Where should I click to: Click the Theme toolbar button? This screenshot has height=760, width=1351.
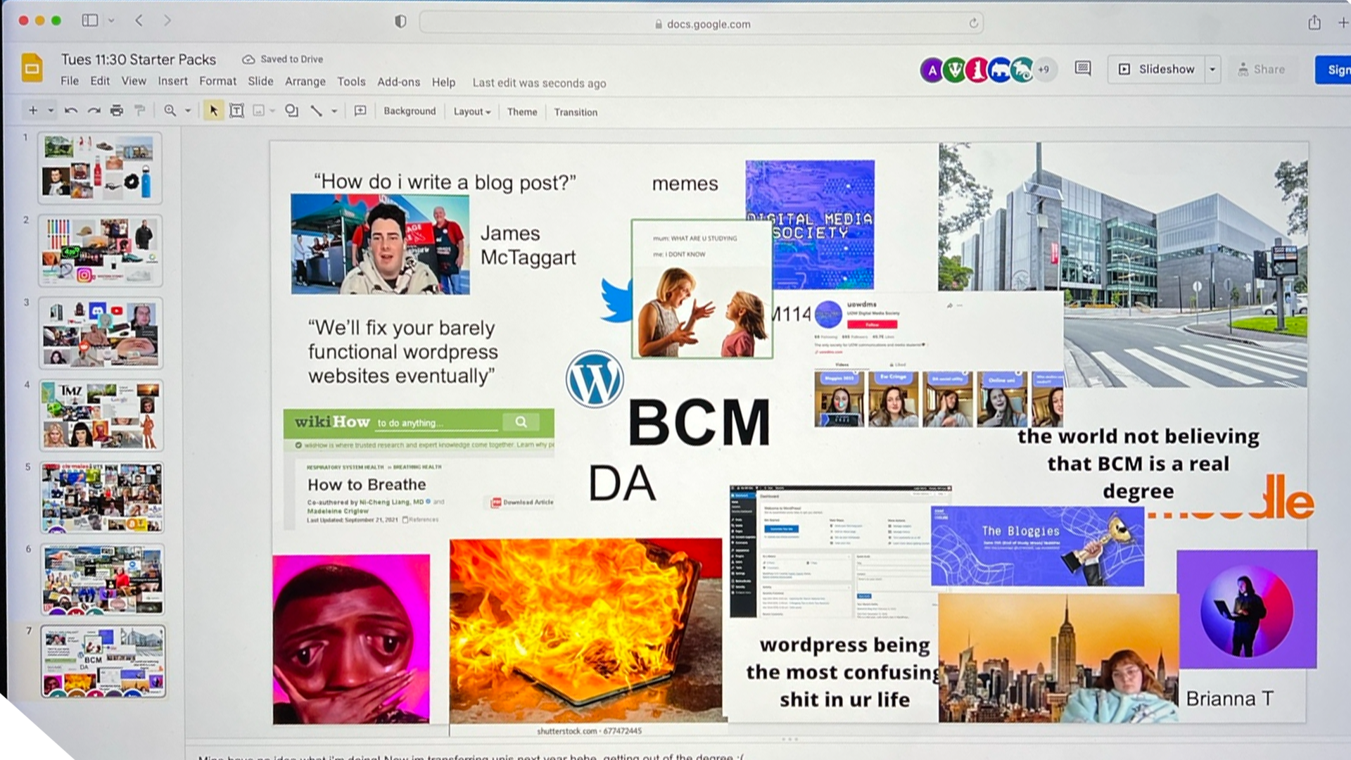tap(522, 111)
